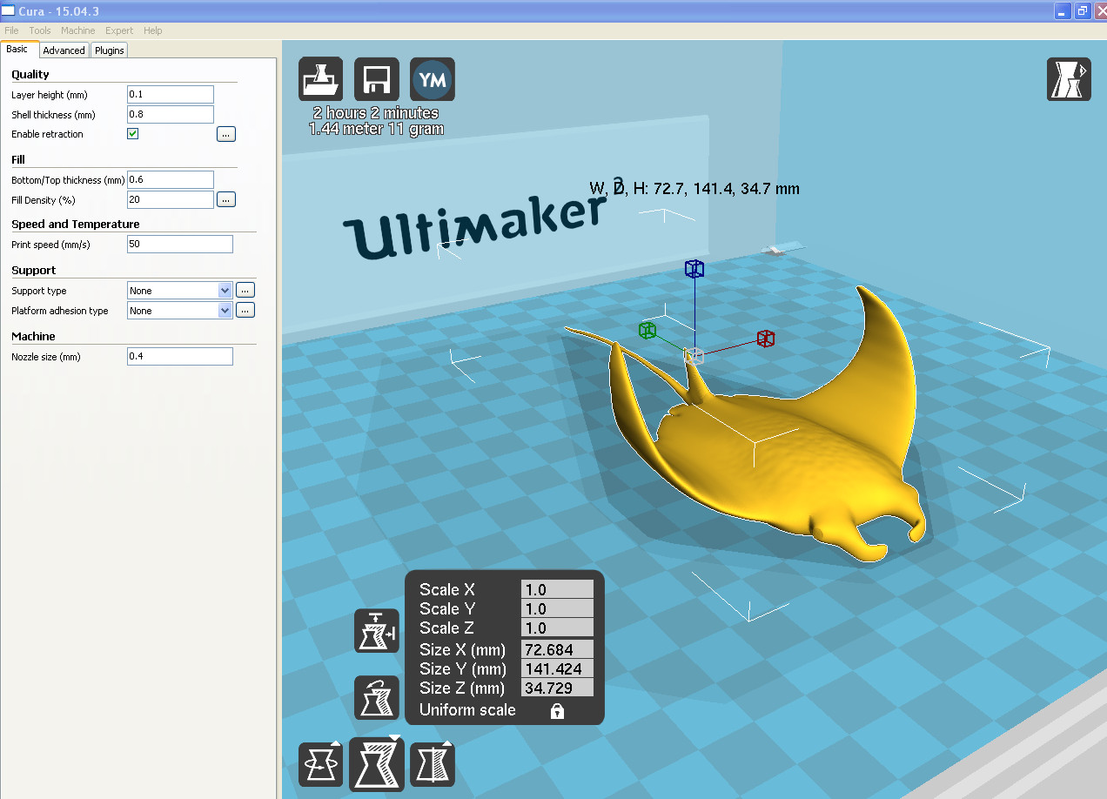Click the Scale Z value field
Viewport: 1107px width, 799px height.
[x=557, y=628]
